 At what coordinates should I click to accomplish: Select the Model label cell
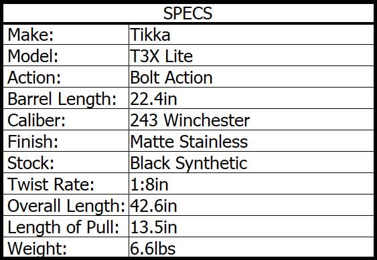tap(66, 55)
